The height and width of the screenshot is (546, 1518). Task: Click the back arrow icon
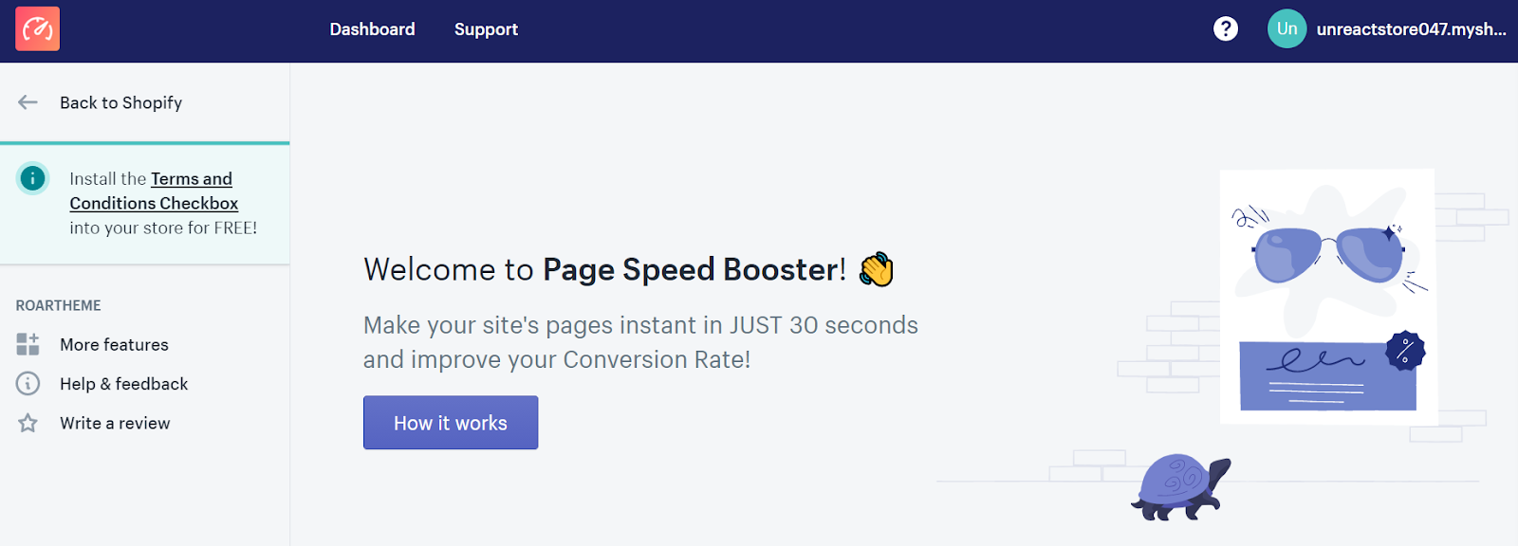tap(28, 102)
